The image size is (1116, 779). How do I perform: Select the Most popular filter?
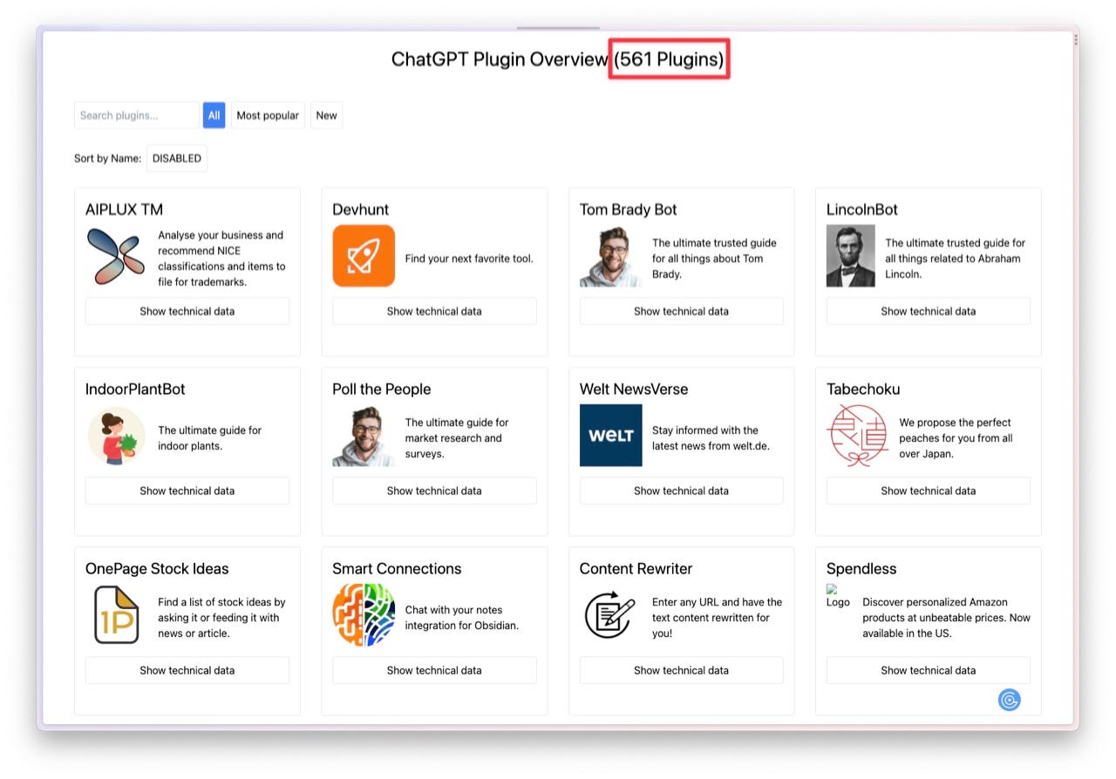pyautogui.click(x=268, y=115)
